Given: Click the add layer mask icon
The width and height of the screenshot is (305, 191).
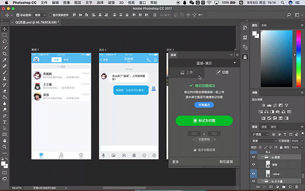Looking at the screenshot, I should pos(271,187).
